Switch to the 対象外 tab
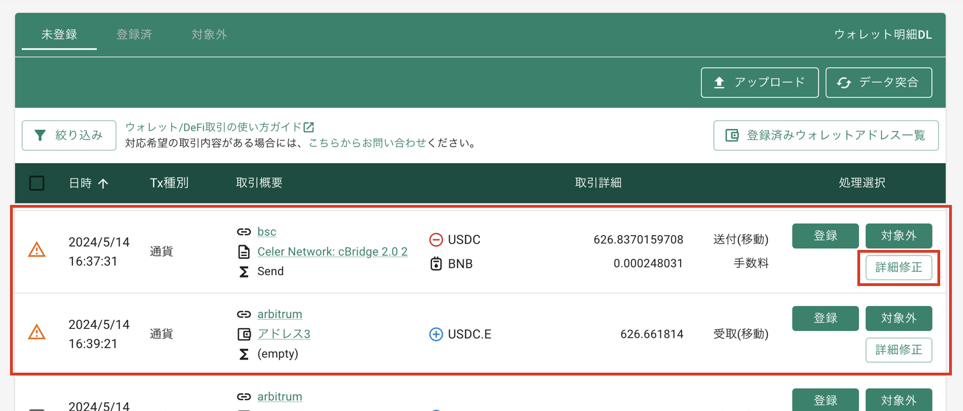The image size is (963, 411). point(209,34)
